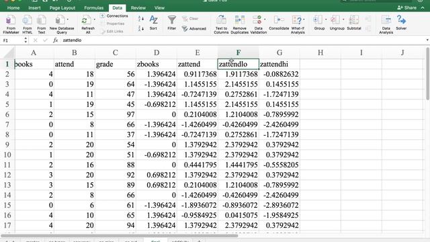Select cell value 0.9117368
Screen dimensions: 430x242
click(198, 74)
